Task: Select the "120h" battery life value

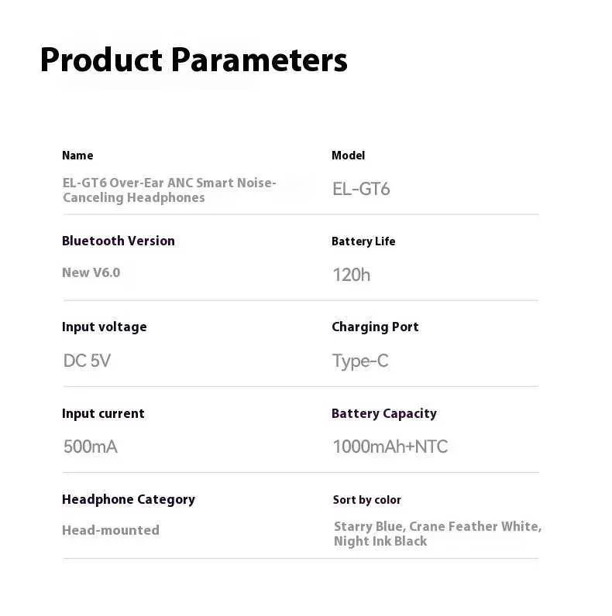Action: pos(352,275)
